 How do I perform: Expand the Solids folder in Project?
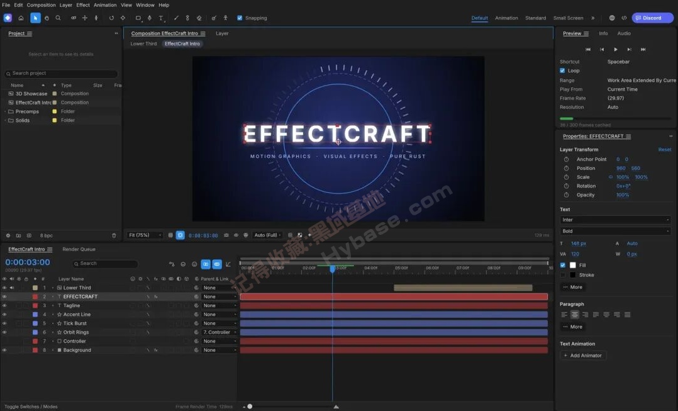click(5, 120)
